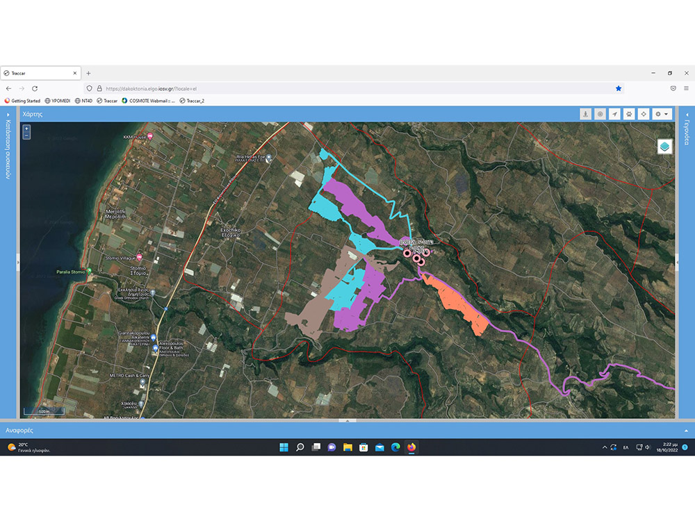
Task: Zoom out on the map
Action: [x=26, y=135]
